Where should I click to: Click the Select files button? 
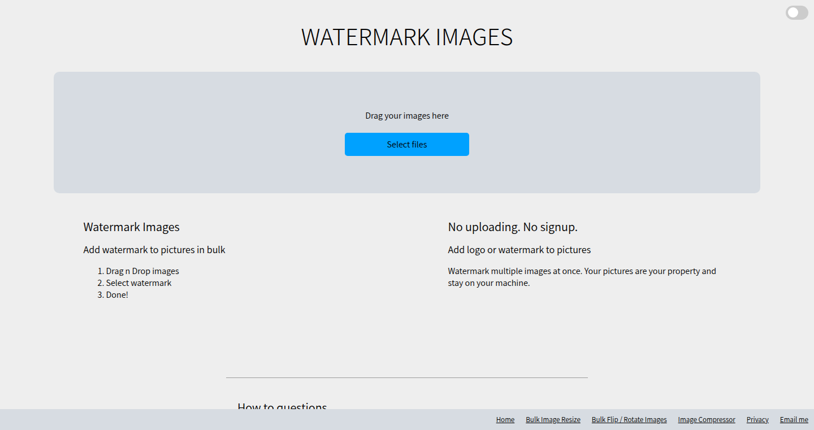[407, 144]
